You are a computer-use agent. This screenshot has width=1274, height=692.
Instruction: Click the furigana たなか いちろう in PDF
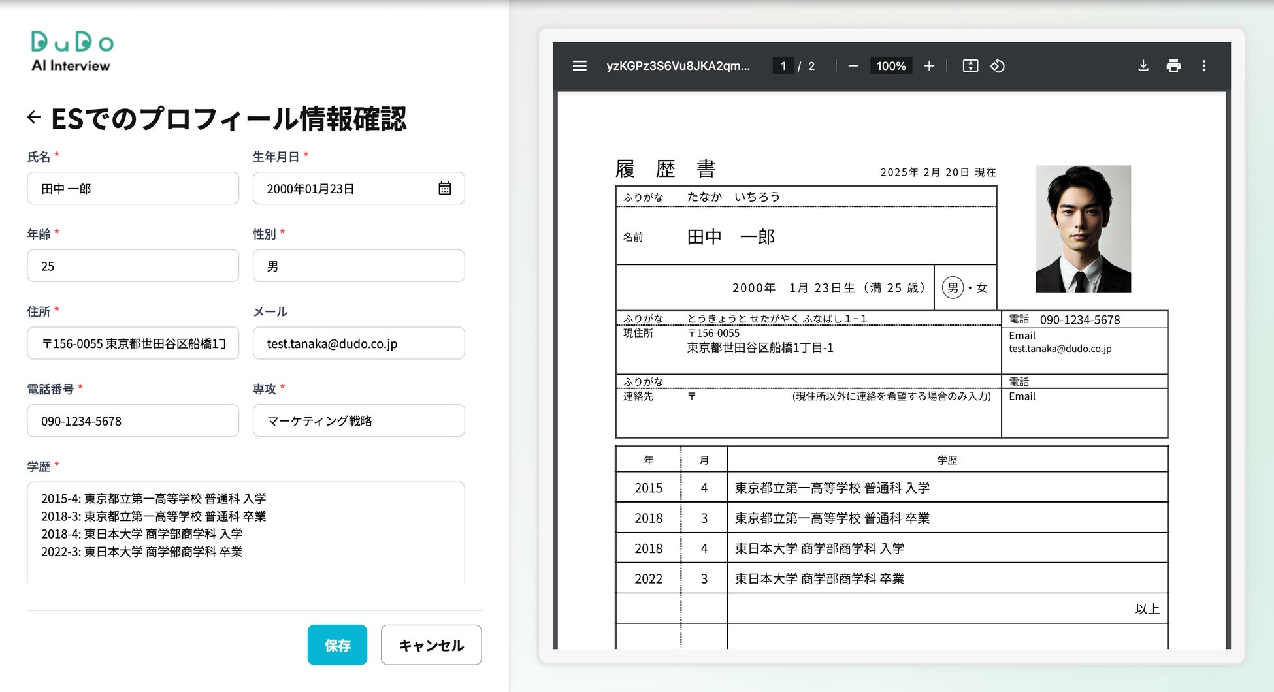733,197
